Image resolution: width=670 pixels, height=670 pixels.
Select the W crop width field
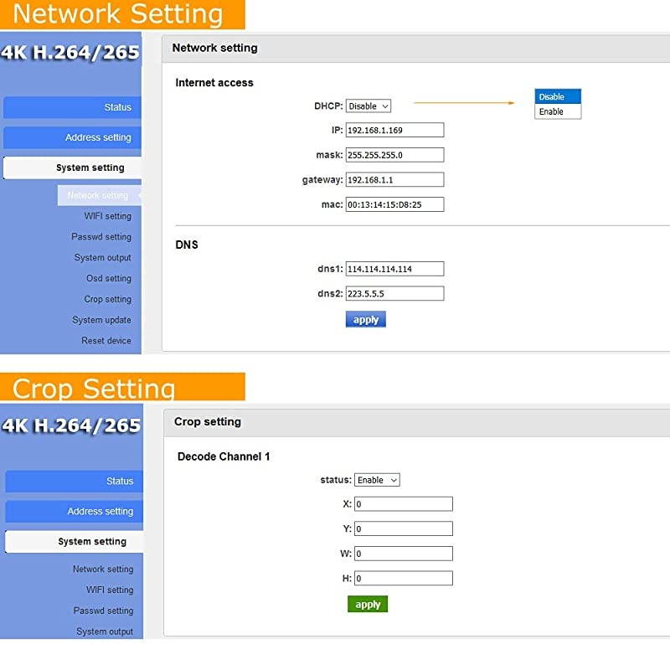click(403, 554)
